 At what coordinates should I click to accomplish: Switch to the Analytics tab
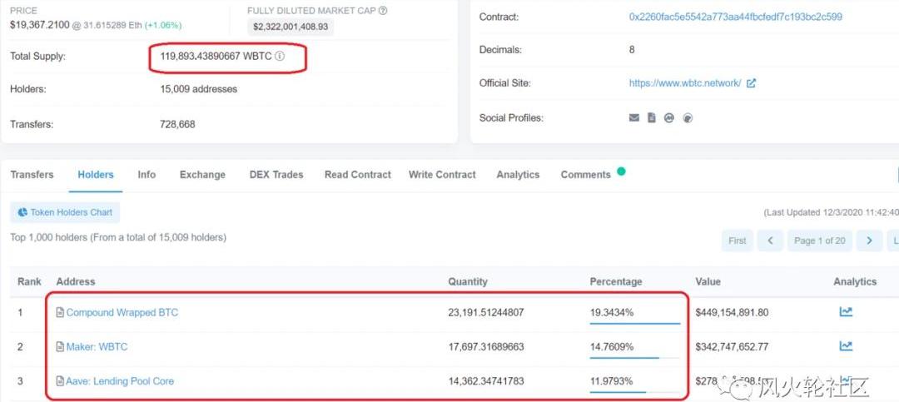click(x=518, y=175)
